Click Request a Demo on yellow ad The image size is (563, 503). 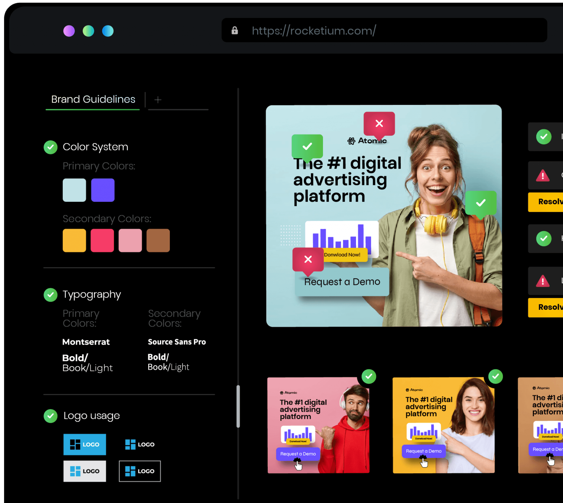click(424, 451)
